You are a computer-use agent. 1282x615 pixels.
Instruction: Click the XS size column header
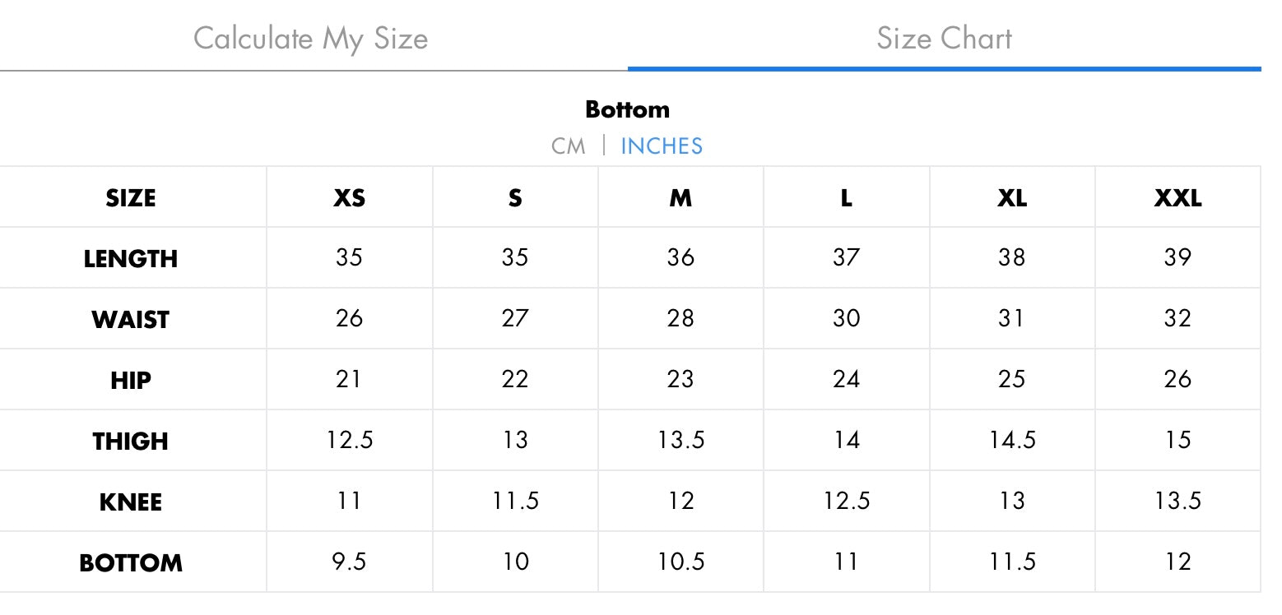350,198
